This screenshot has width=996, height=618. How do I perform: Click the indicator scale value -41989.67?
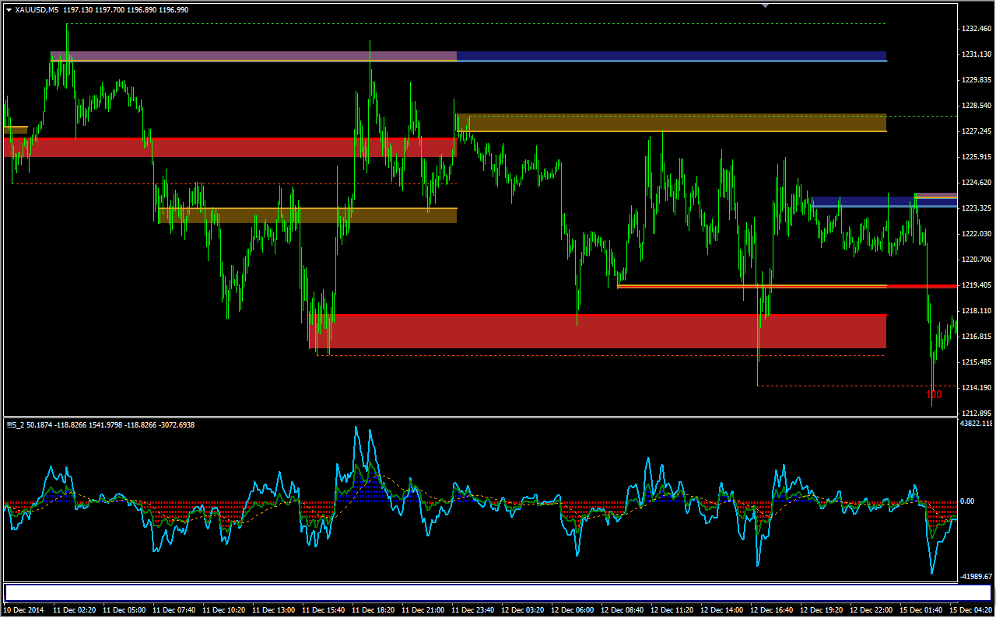(x=977, y=576)
